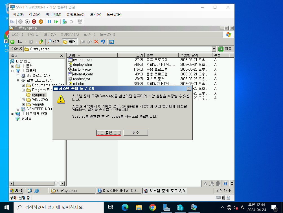Open 클립보드(C) menu in the VM window

coord(76,14)
